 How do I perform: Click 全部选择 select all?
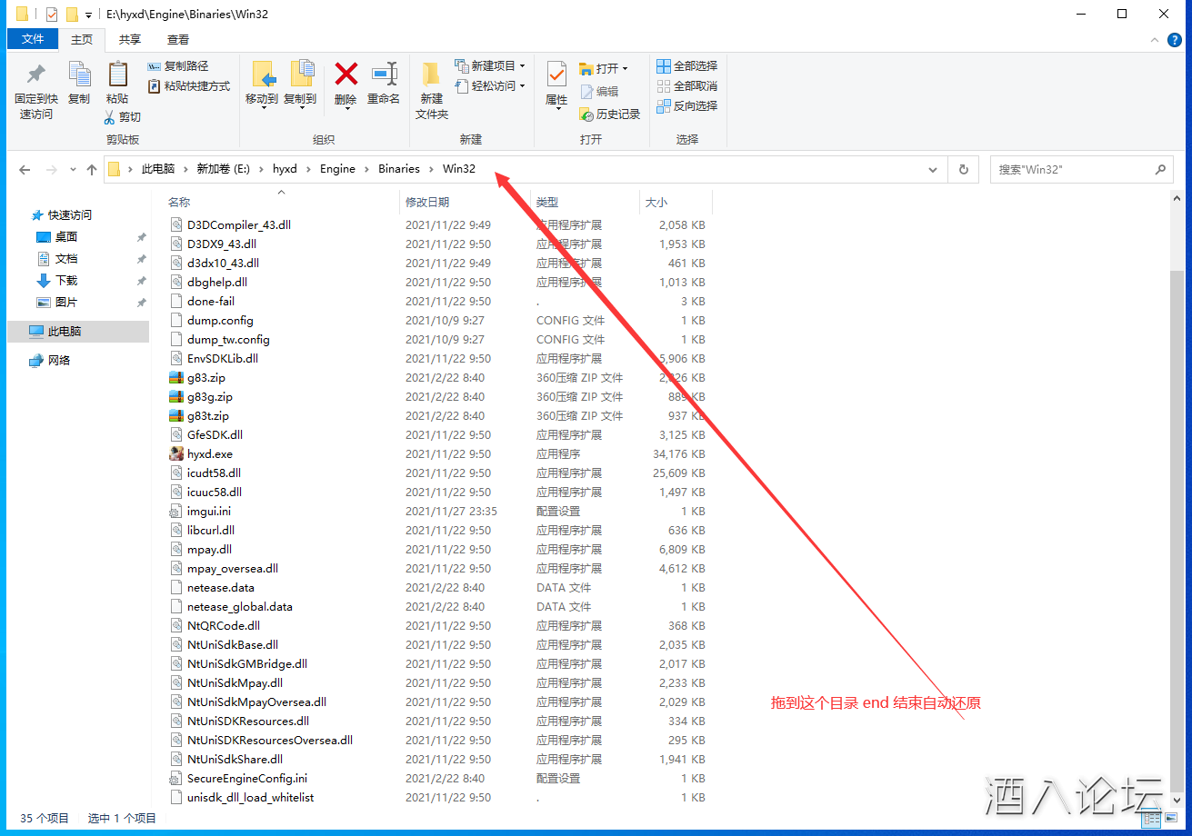click(x=687, y=66)
